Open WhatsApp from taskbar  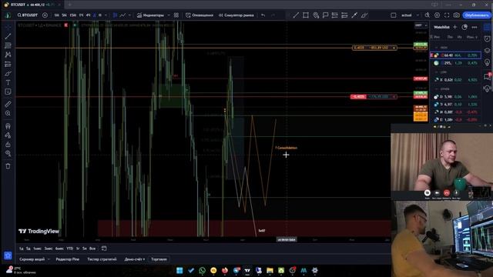pos(202,270)
